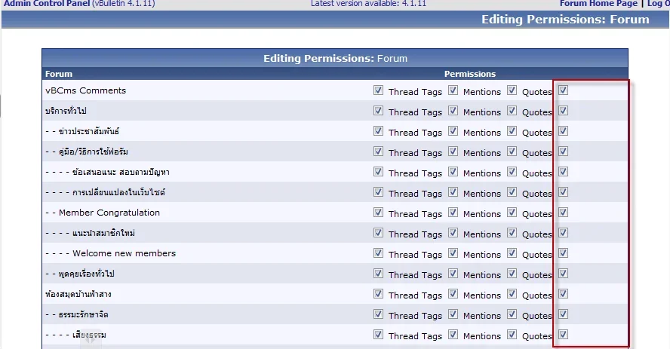Toggle last checkbox in ห้องสมุดบ้านฟ้าสาง row
Viewport: 670px width, 349px height.
563,294
